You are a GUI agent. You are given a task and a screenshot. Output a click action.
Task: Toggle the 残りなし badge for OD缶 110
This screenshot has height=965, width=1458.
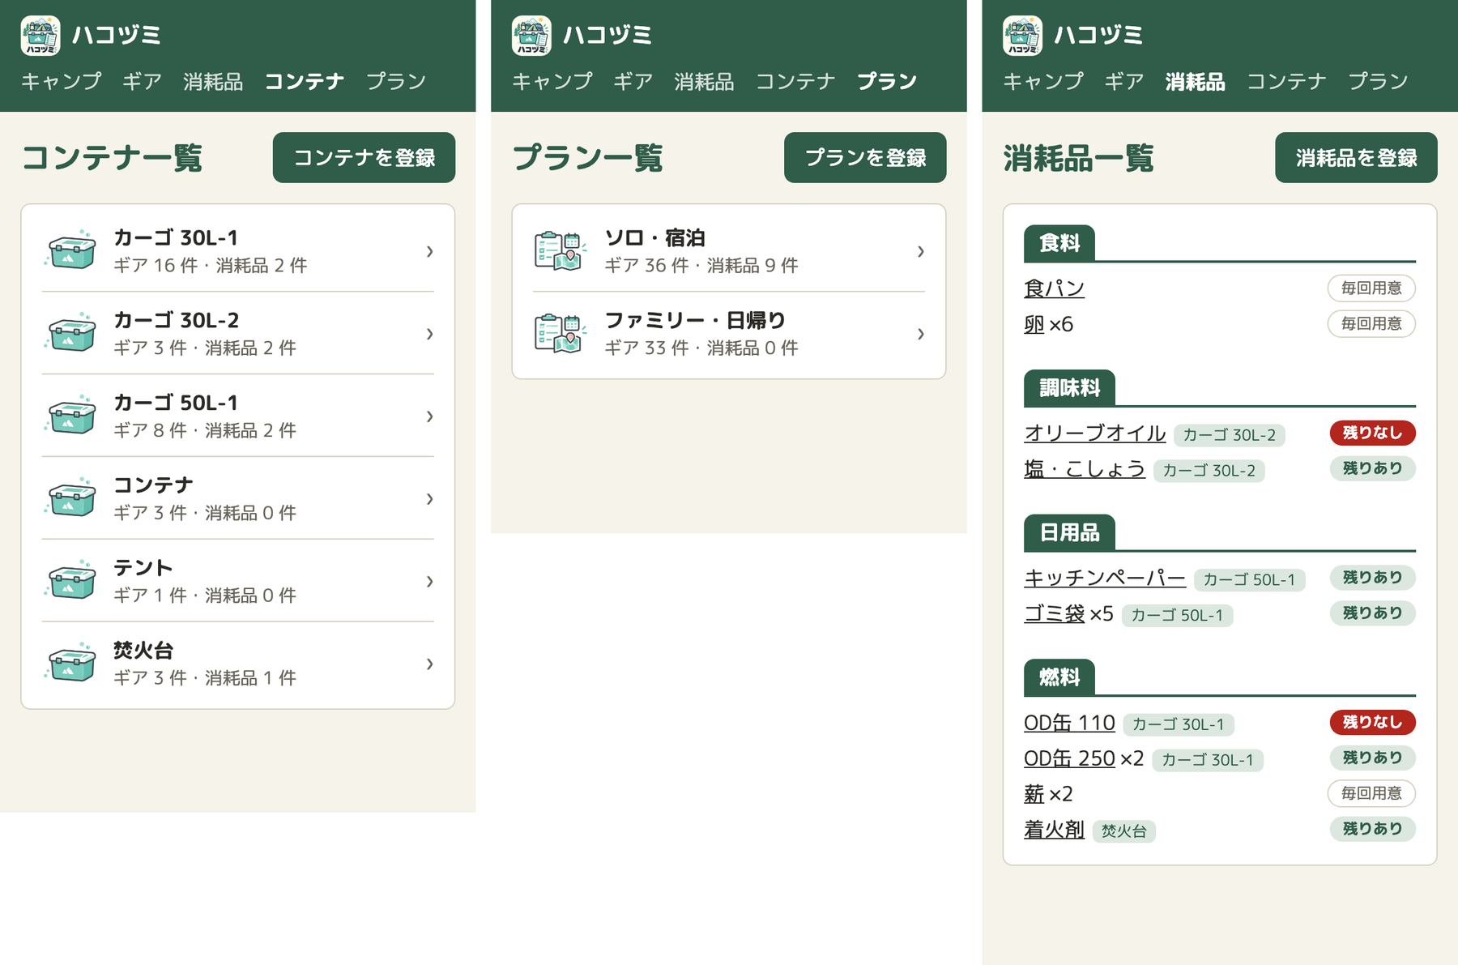pos(1372,722)
